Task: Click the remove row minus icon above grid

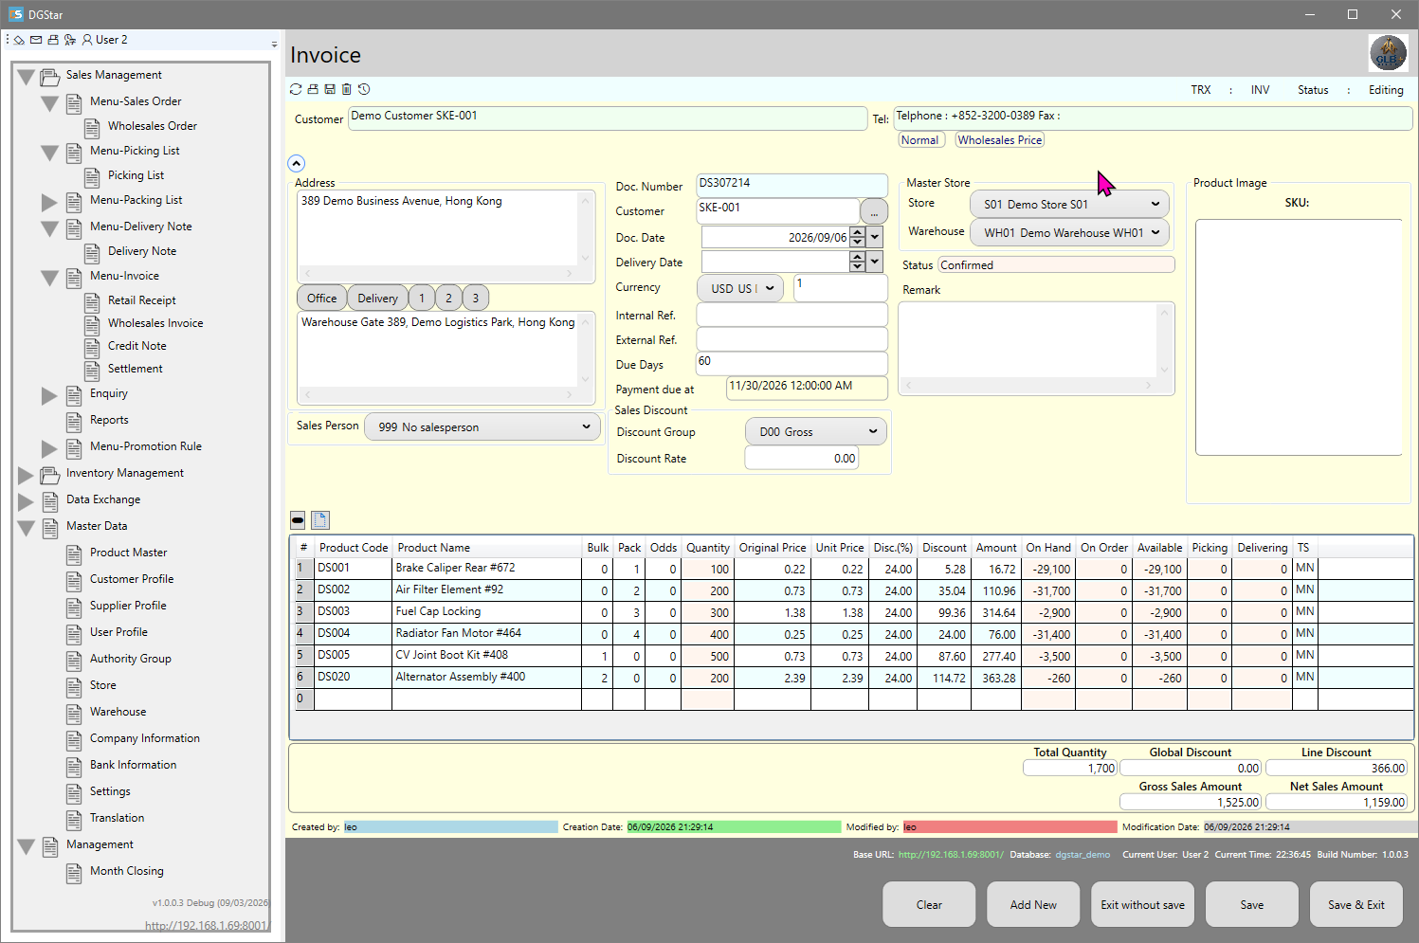Action: point(298,520)
